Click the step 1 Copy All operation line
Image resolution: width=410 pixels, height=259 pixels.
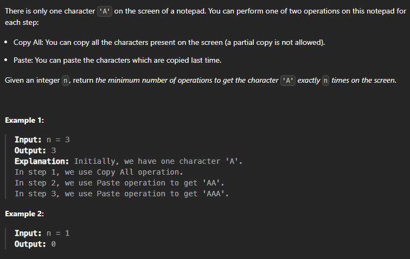coord(99,172)
